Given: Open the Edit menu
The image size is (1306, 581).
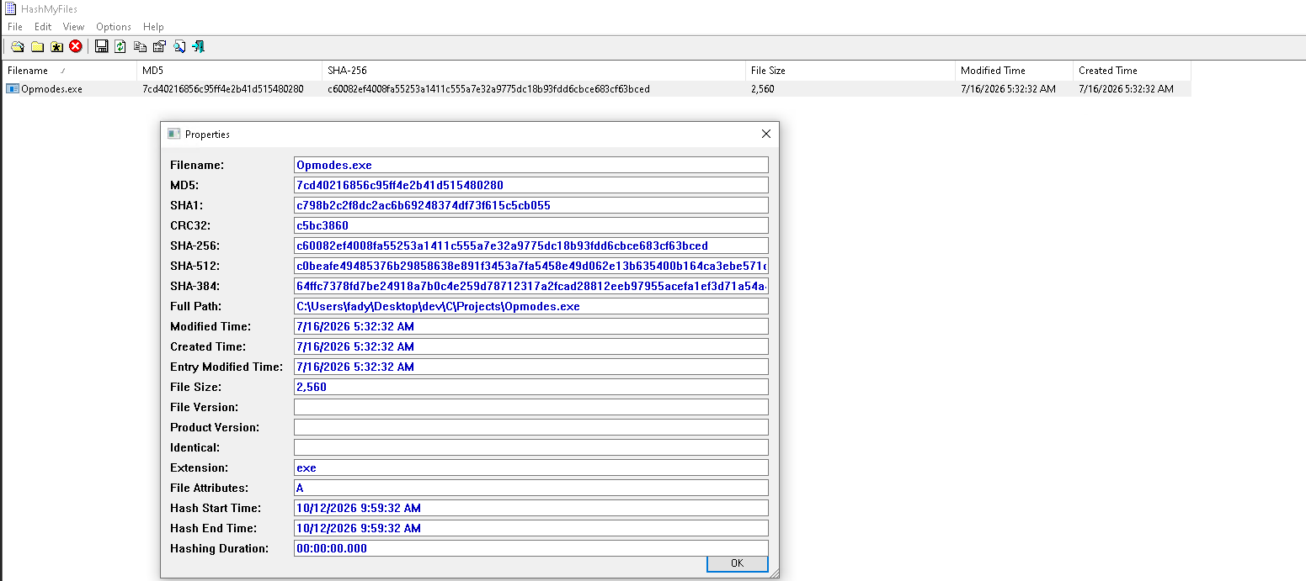Looking at the screenshot, I should point(43,27).
